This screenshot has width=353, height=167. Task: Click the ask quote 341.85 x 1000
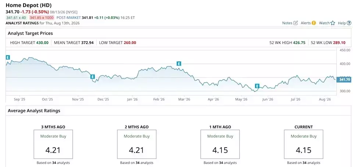click(42, 18)
